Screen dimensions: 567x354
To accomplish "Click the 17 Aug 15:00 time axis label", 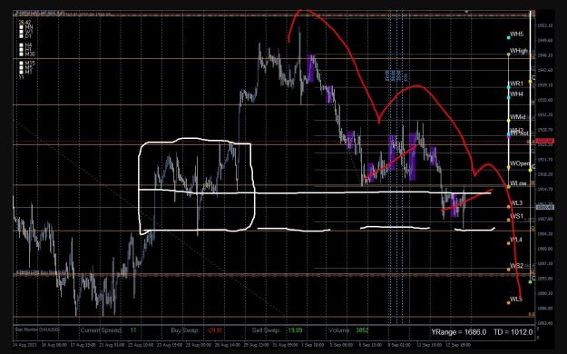I will point(83,345).
